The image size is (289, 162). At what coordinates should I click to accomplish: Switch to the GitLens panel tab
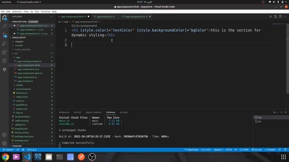point(123,112)
